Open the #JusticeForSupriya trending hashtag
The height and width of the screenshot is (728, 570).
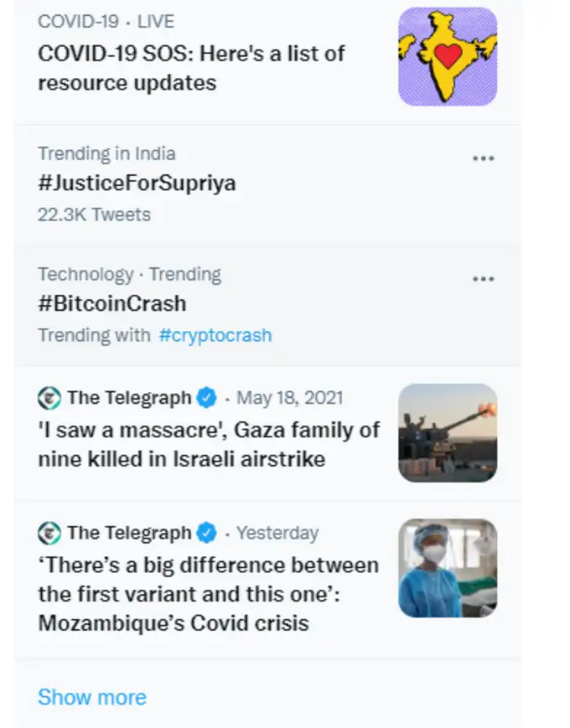137,183
